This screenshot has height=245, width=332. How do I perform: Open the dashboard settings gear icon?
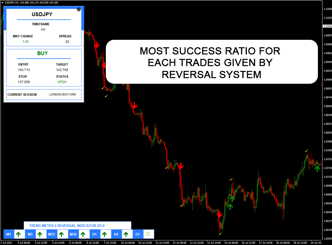[79, 10]
